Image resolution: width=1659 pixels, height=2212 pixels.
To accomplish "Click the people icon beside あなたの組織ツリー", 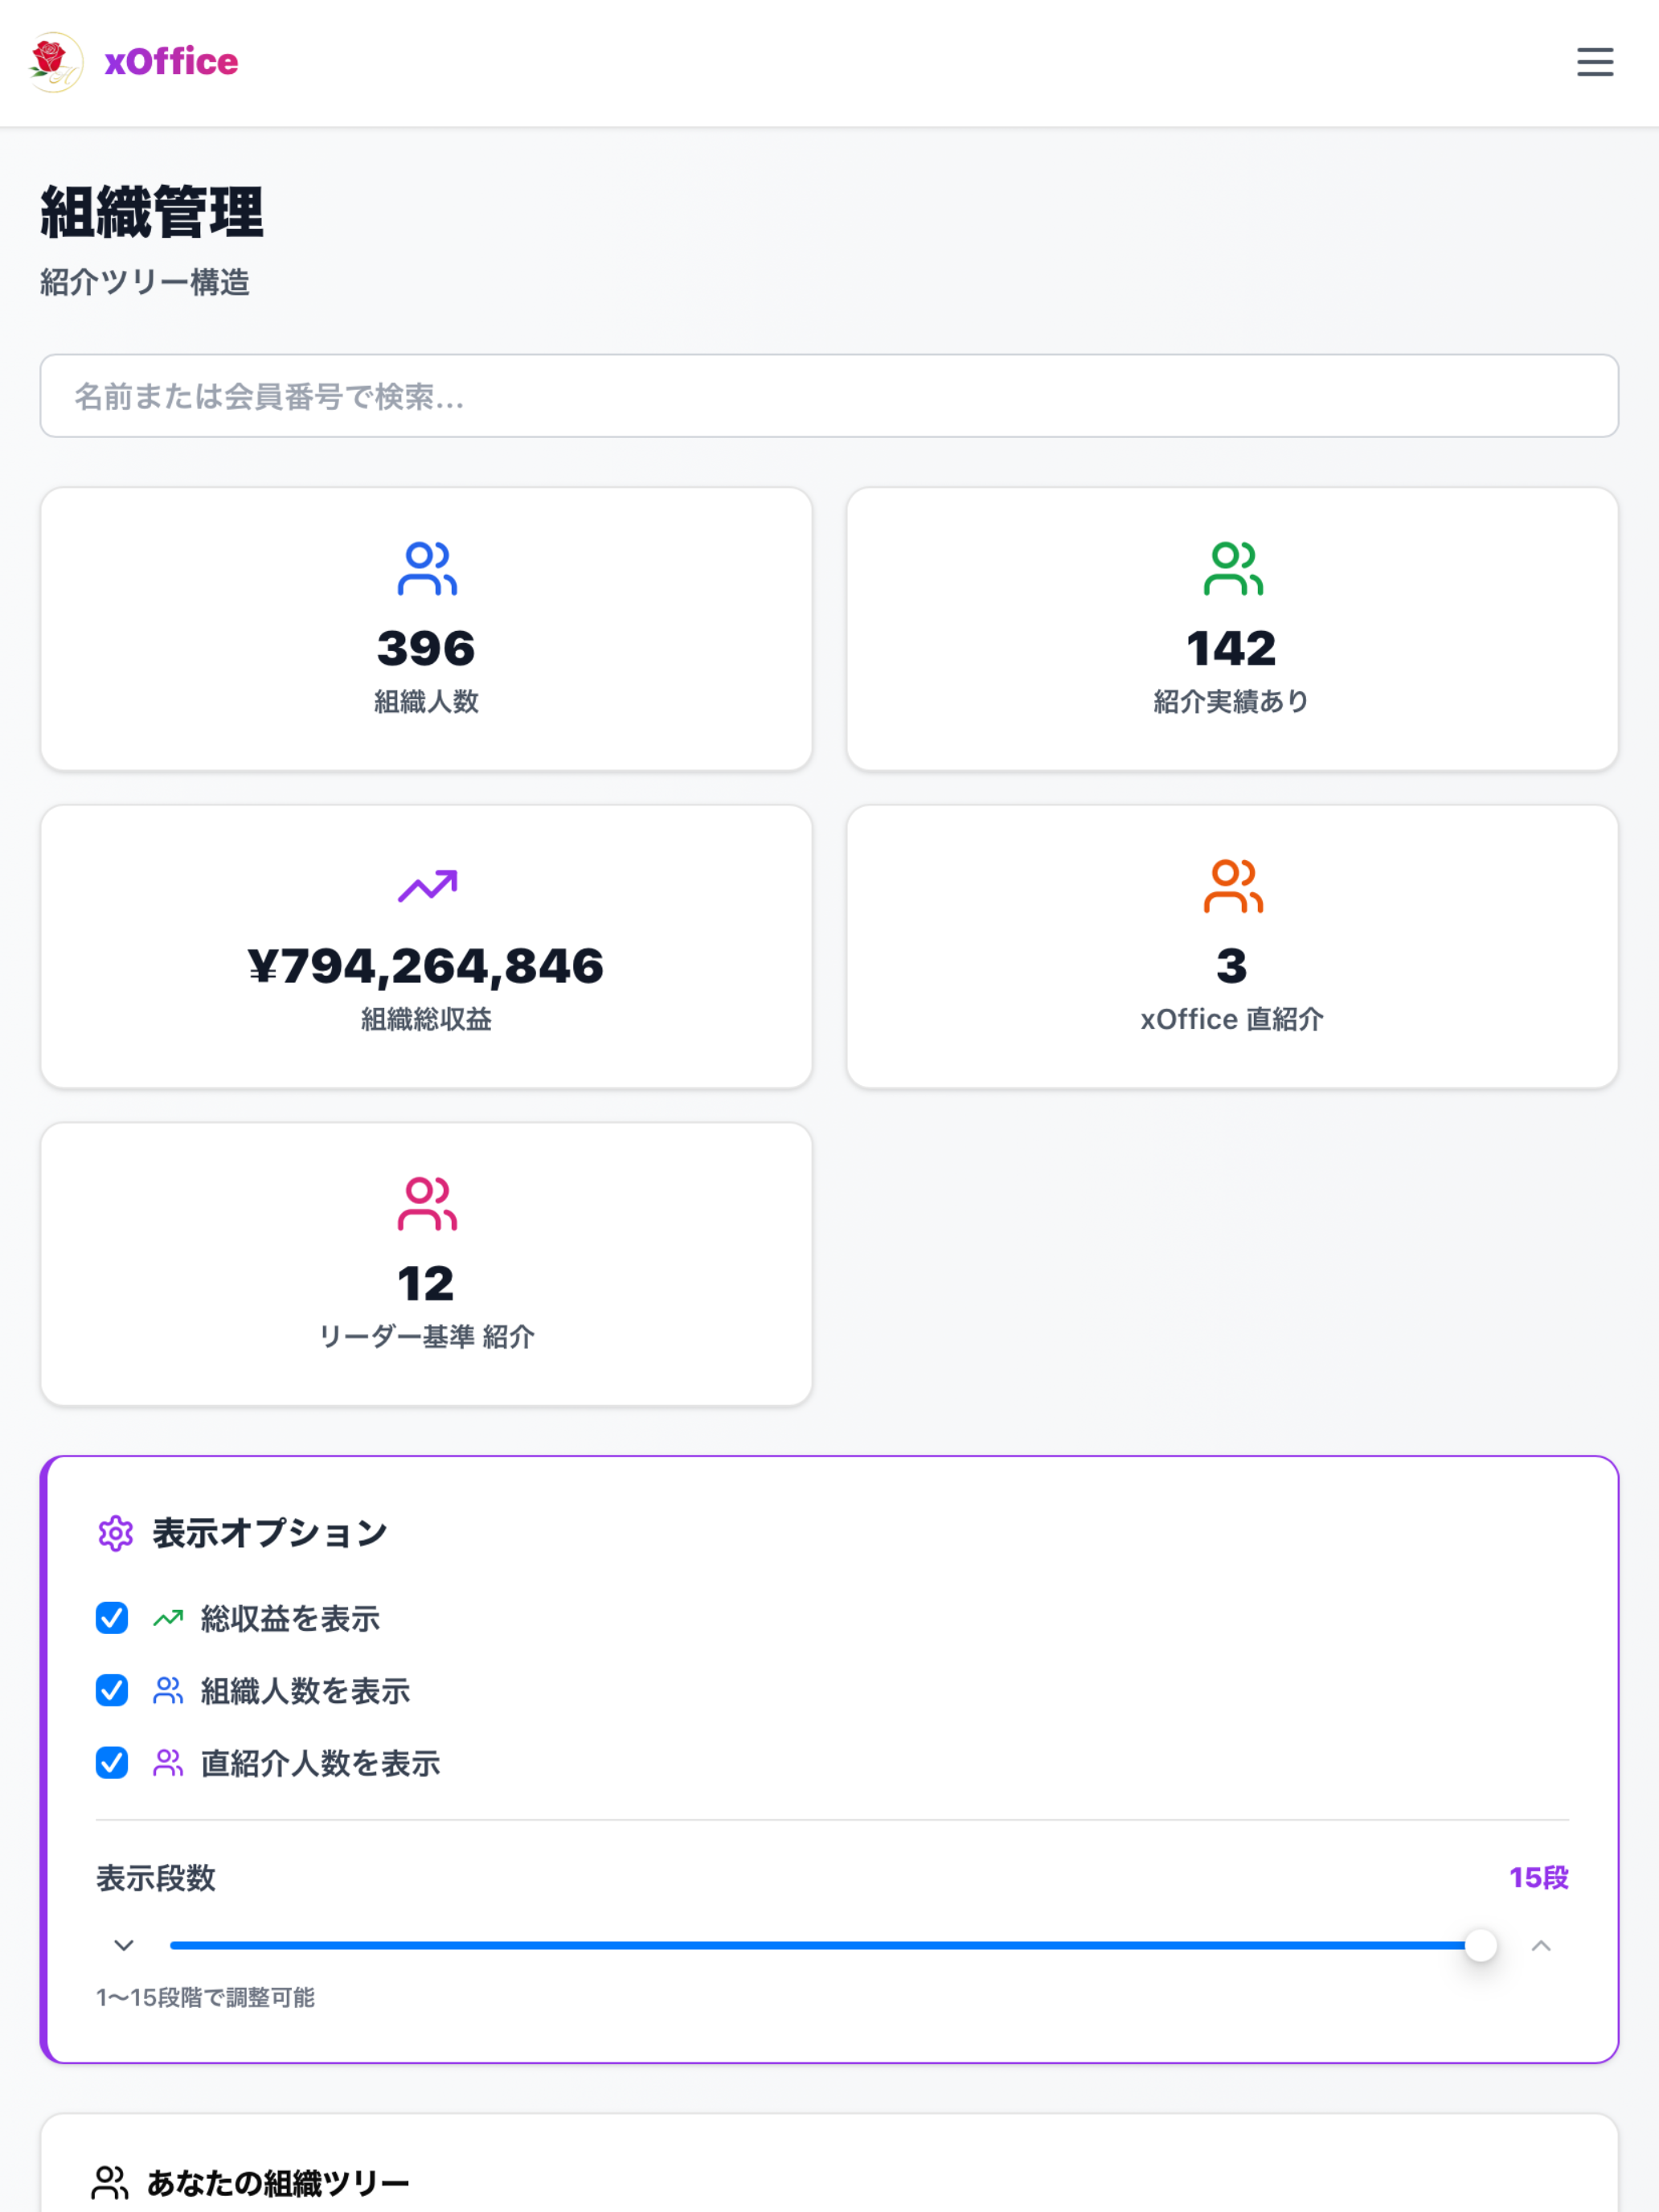I will coord(110,2183).
